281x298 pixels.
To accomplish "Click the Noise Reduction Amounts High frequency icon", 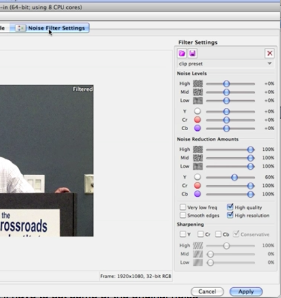I will [198, 149].
